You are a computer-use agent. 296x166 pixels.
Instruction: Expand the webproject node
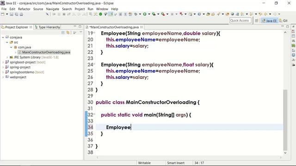(x=3, y=77)
